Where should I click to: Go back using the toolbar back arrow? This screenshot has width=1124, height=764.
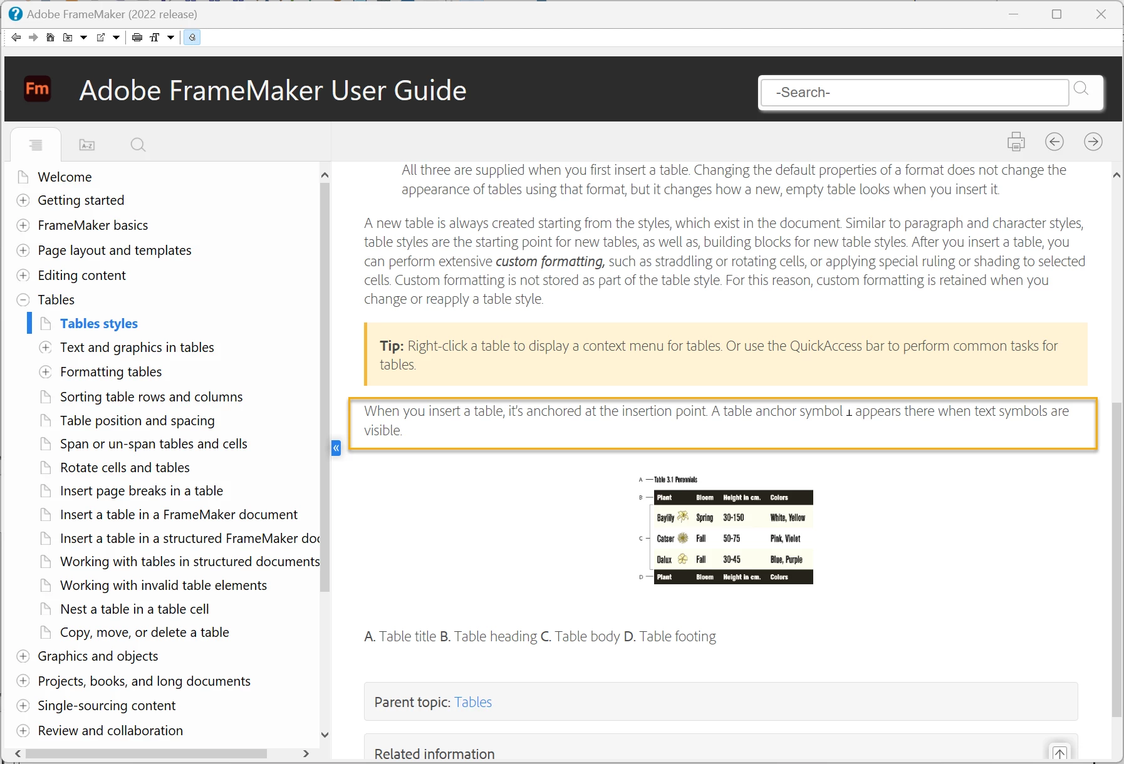pos(16,38)
